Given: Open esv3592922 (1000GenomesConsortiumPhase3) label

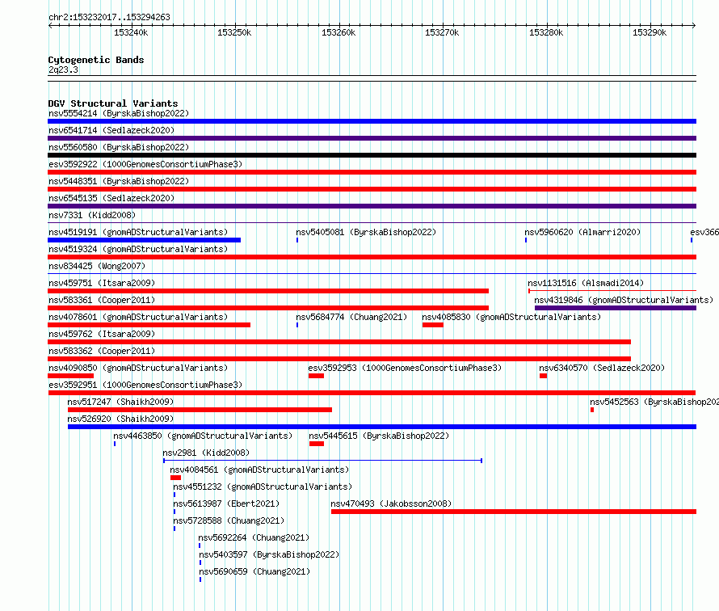Looking at the screenshot, I should coord(145,164).
